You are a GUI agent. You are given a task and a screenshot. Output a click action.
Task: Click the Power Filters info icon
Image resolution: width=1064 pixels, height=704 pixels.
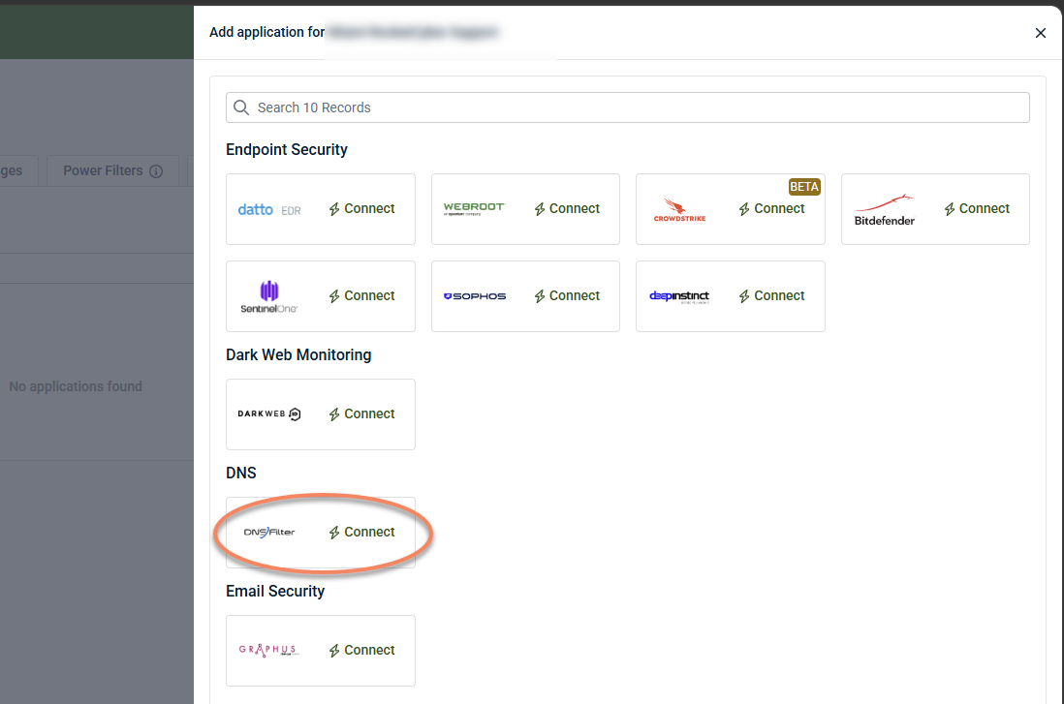156,171
